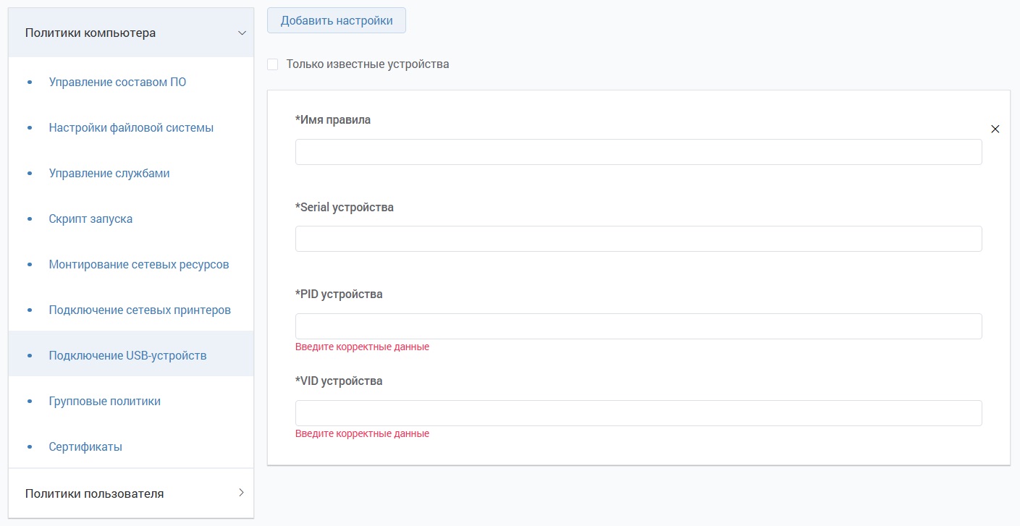Focus the PID устройства input
This screenshot has width=1020, height=526.
pos(638,326)
